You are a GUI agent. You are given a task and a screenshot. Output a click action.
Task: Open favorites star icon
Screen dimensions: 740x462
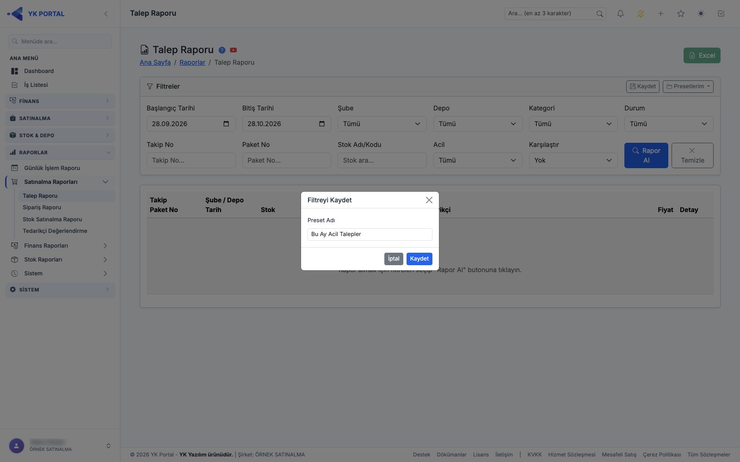[x=681, y=14]
